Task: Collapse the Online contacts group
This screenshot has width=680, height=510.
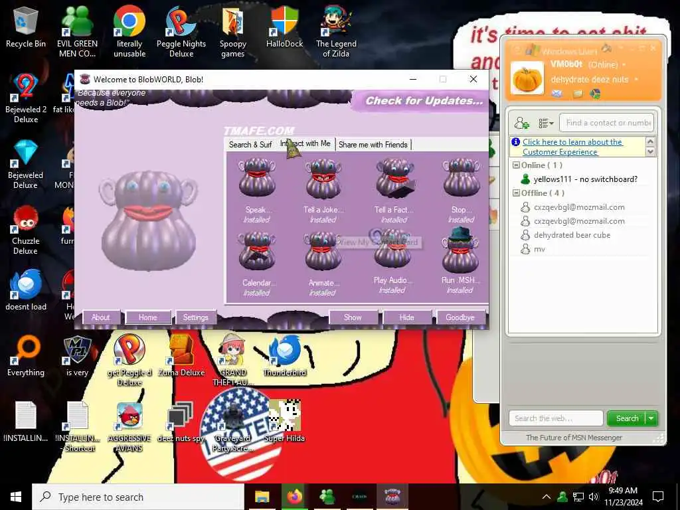Action: tap(515, 165)
